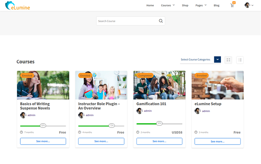Click the eLumine logo

17,6
